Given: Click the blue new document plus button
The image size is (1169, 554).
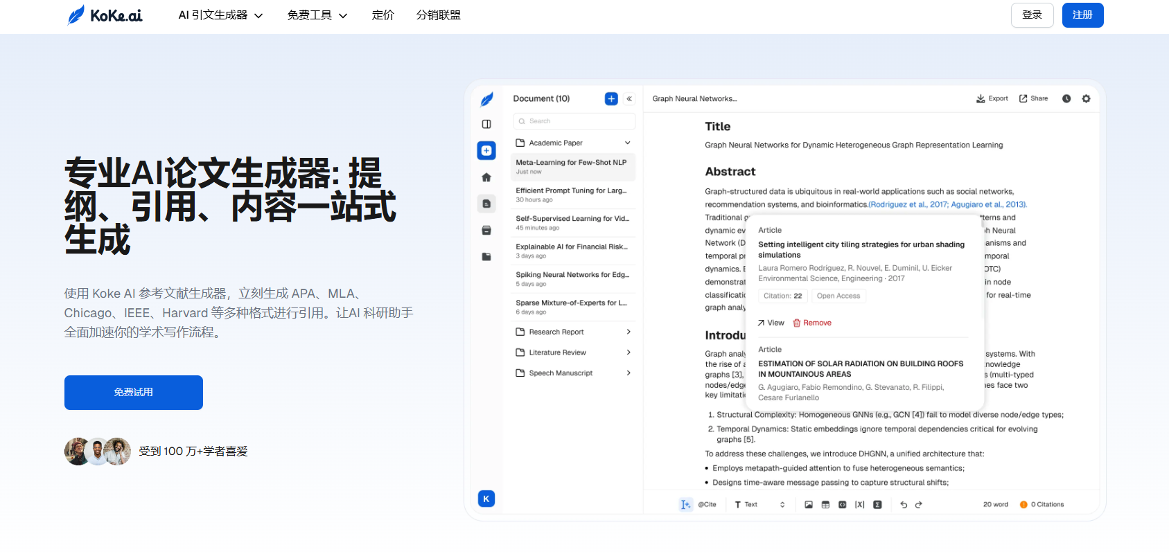Looking at the screenshot, I should click(611, 99).
